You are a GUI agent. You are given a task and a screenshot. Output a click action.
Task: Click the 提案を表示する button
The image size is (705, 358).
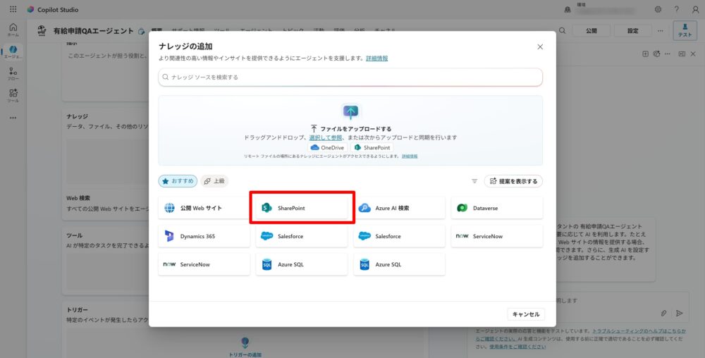click(x=513, y=181)
